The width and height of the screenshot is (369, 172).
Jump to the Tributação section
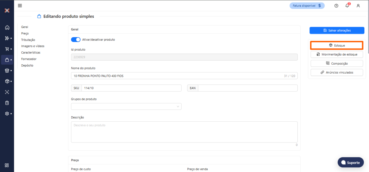coord(28,39)
